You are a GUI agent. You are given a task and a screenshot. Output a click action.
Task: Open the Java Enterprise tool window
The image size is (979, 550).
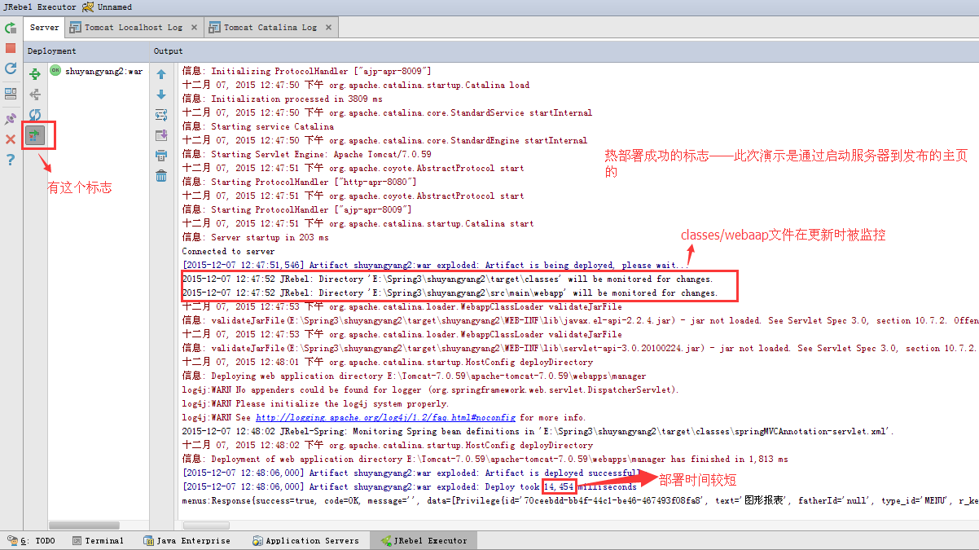coord(187,540)
